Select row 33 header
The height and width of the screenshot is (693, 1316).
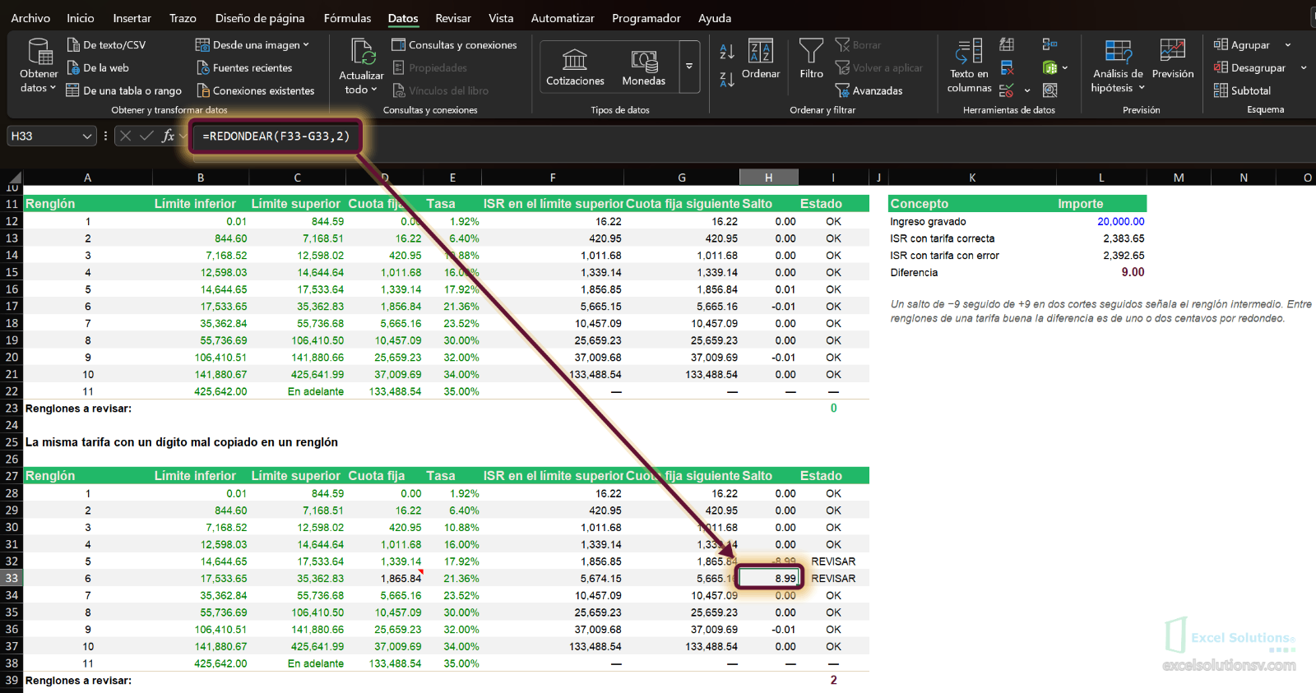click(x=12, y=578)
